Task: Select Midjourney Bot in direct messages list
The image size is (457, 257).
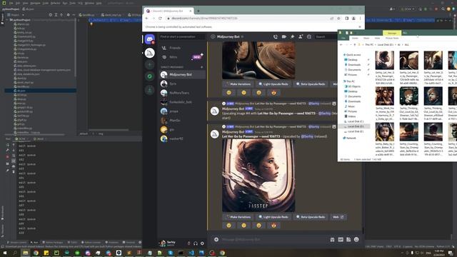Action: [182, 74]
